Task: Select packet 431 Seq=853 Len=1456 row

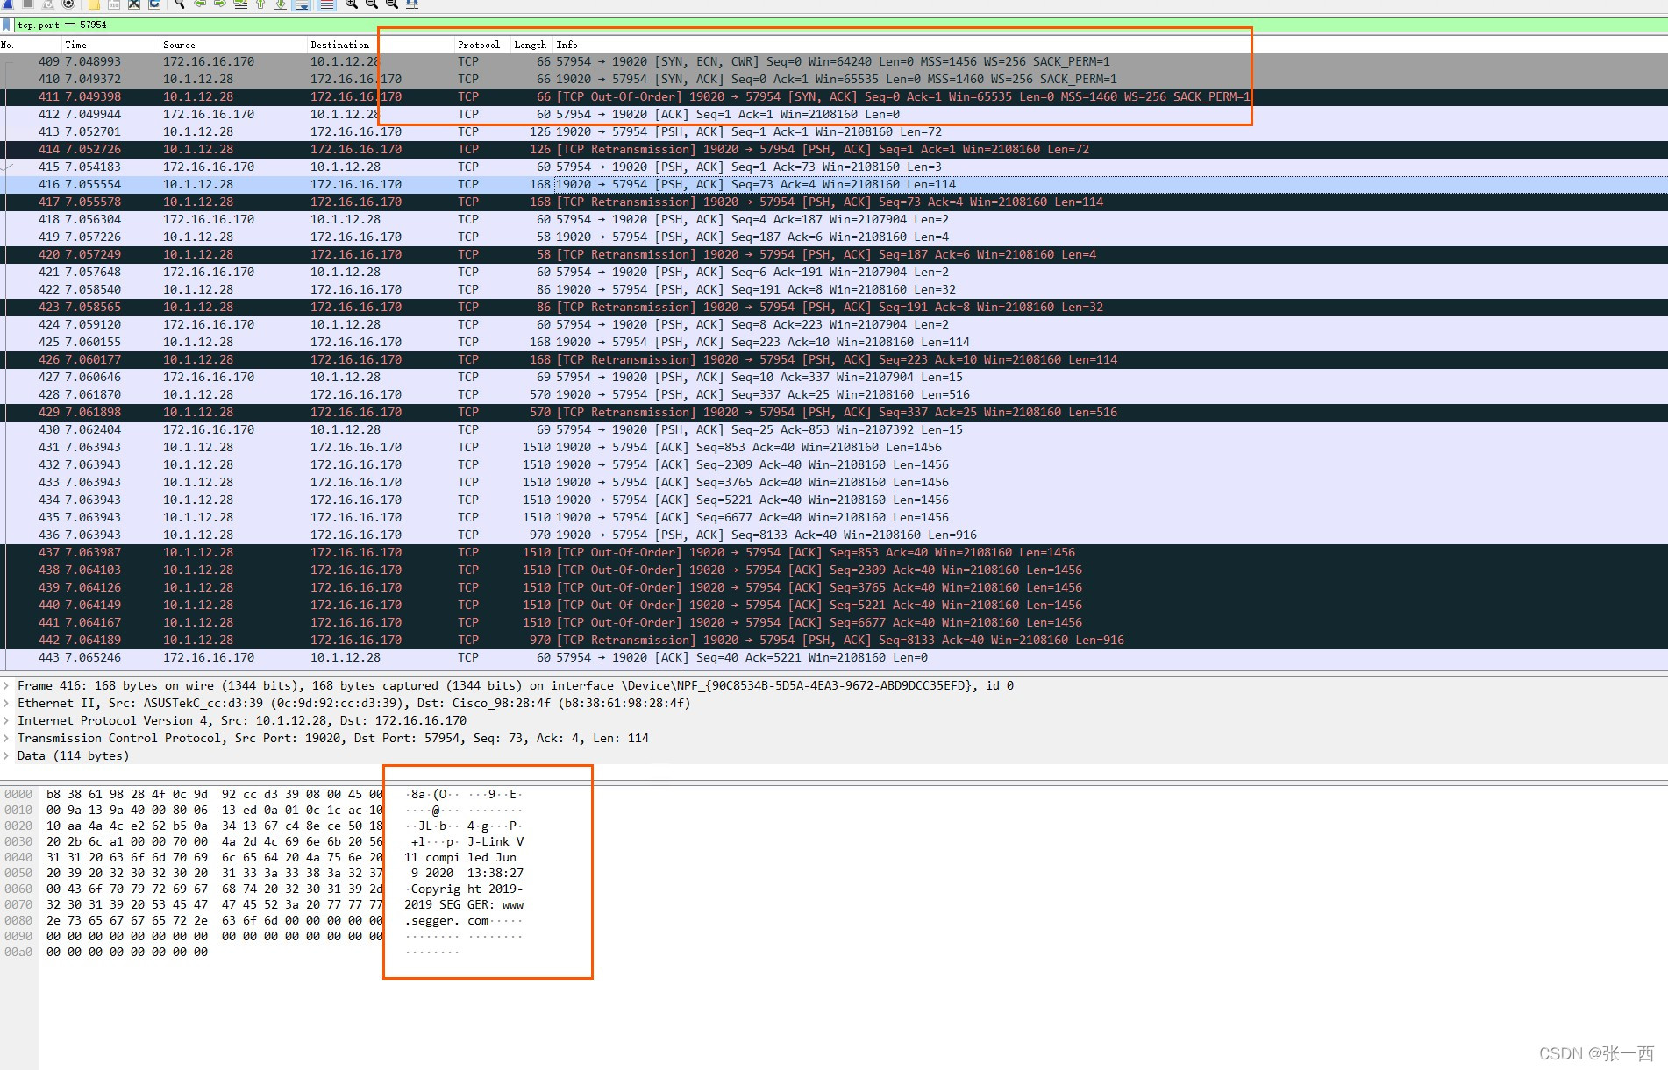Action: (834, 447)
